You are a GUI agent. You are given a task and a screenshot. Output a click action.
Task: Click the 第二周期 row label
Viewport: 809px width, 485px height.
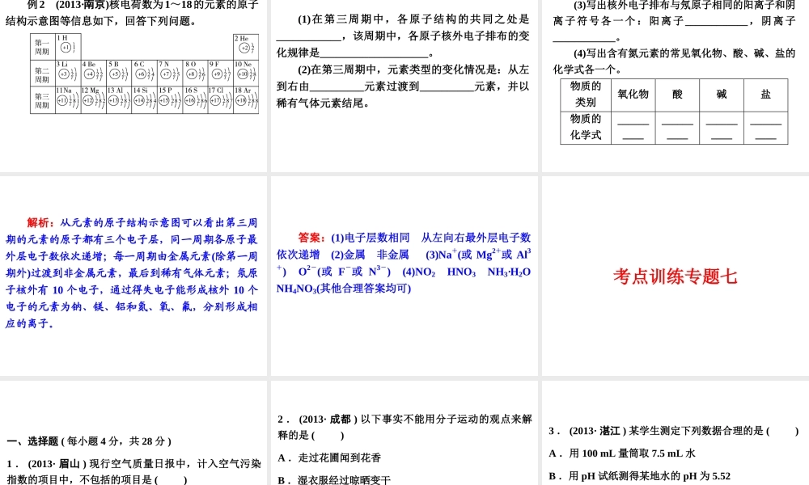(43, 74)
